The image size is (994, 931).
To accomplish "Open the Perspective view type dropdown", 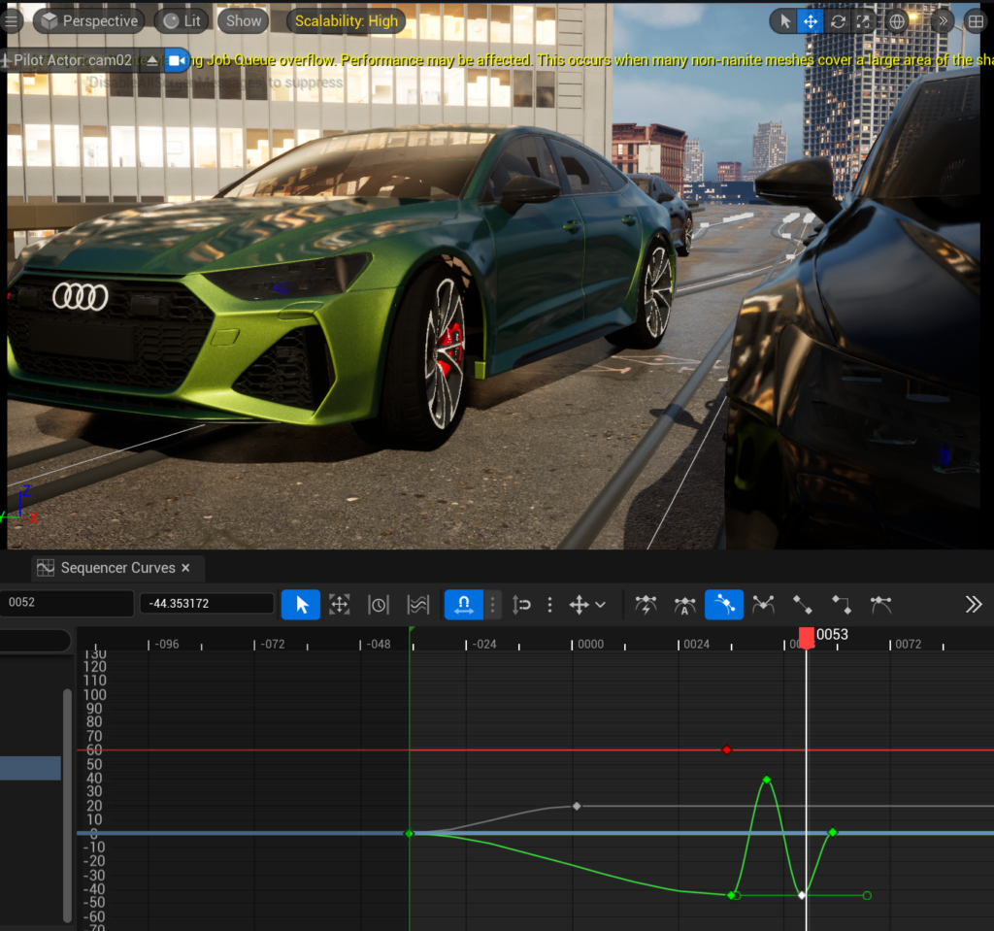I will coord(88,21).
